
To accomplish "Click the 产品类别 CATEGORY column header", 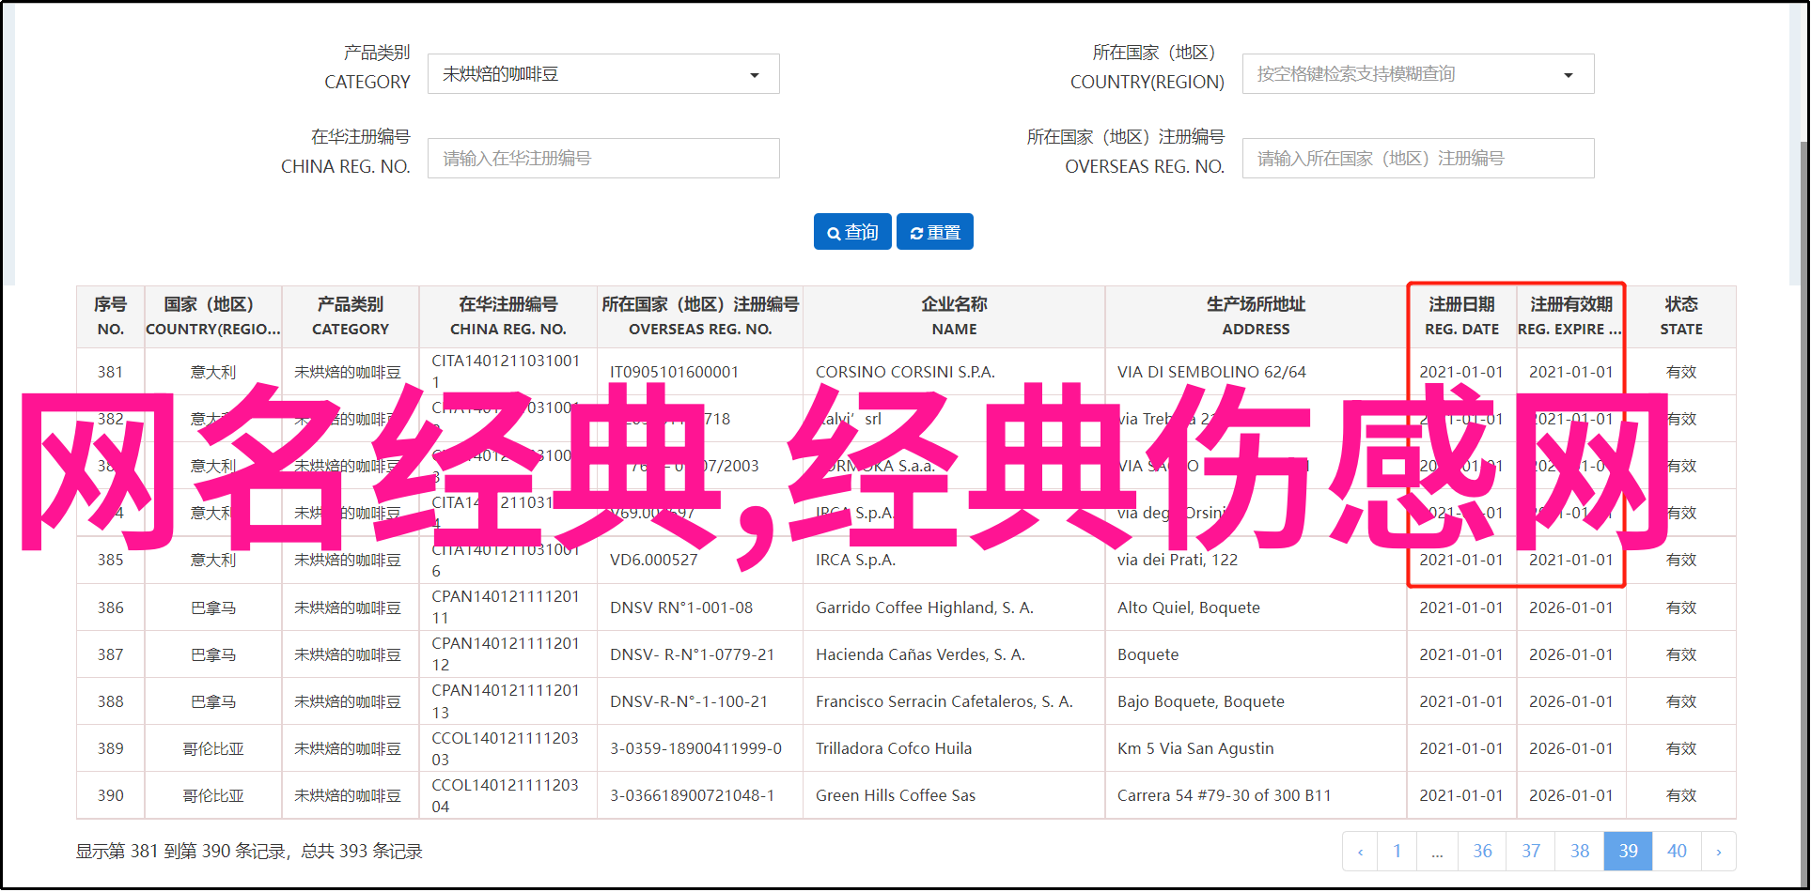I will tap(351, 316).
